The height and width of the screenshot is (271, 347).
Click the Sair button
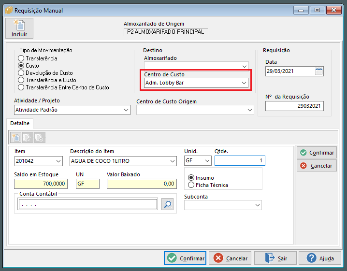(x=275, y=258)
